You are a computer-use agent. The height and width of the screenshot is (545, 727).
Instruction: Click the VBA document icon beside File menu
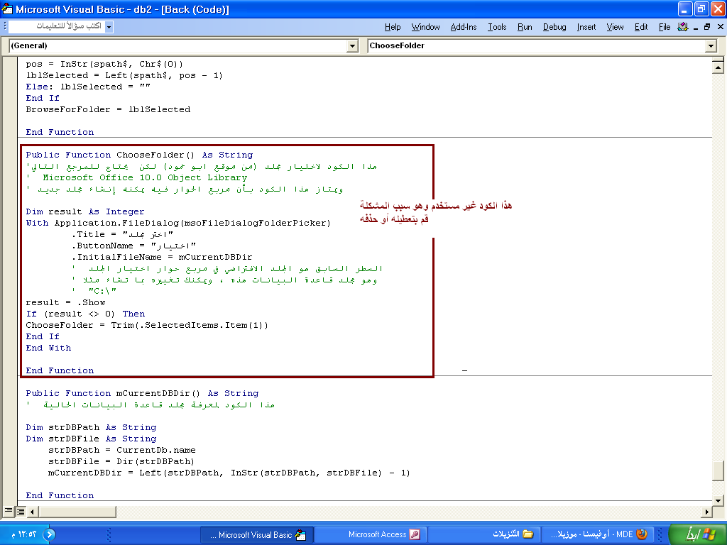683,27
